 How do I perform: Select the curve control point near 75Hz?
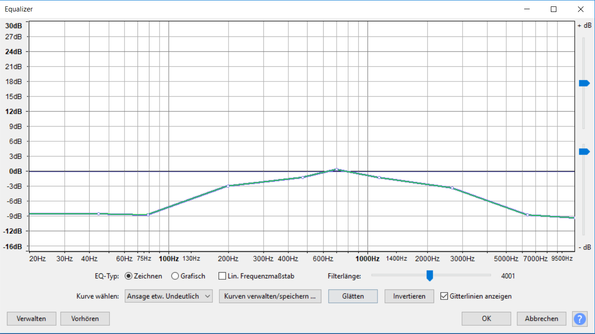coord(148,215)
